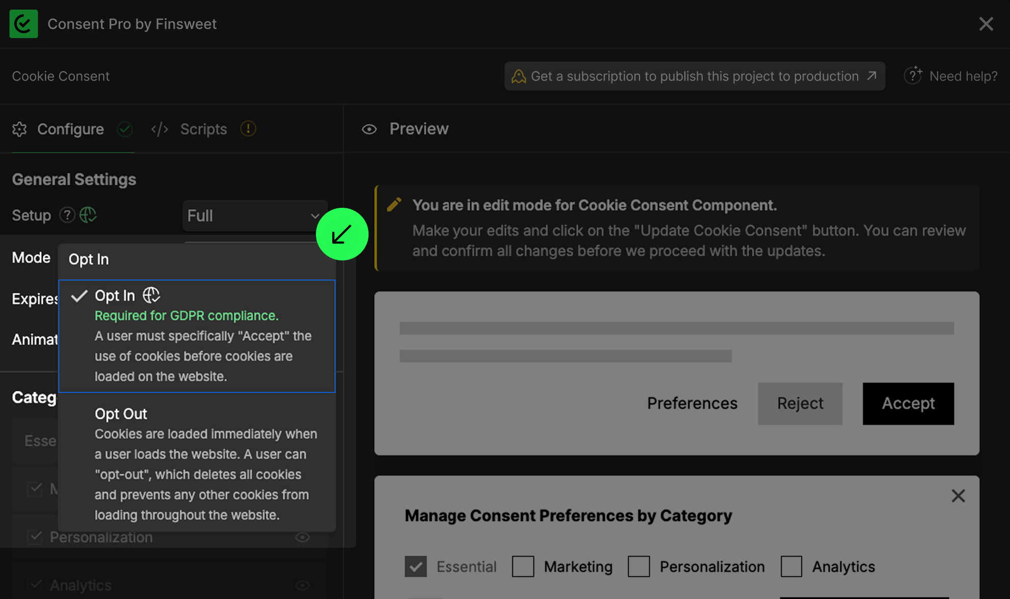Toggle visibility eye for Analytics category
1010x599 pixels.
[302, 585]
